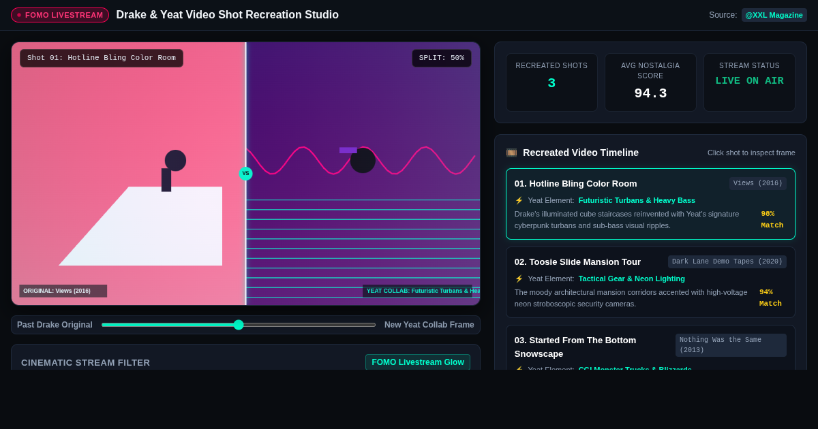Click the LIVE ON AIR stream status
The height and width of the screenshot is (429, 818).
pyautogui.click(x=749, y=81)
